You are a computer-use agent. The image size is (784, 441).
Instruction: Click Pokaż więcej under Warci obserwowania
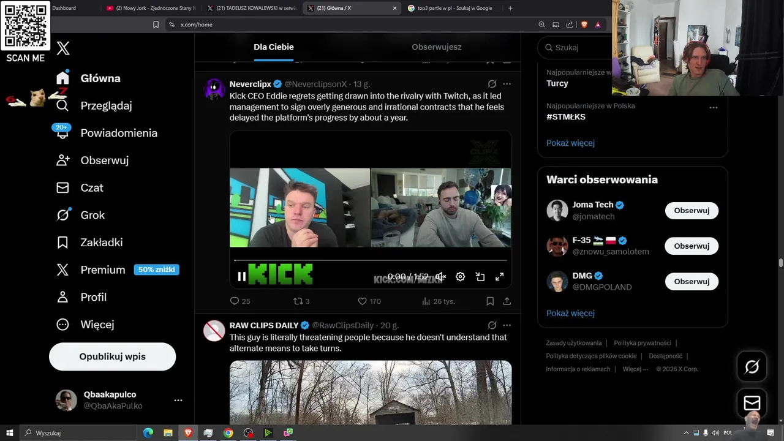(570, 313)
